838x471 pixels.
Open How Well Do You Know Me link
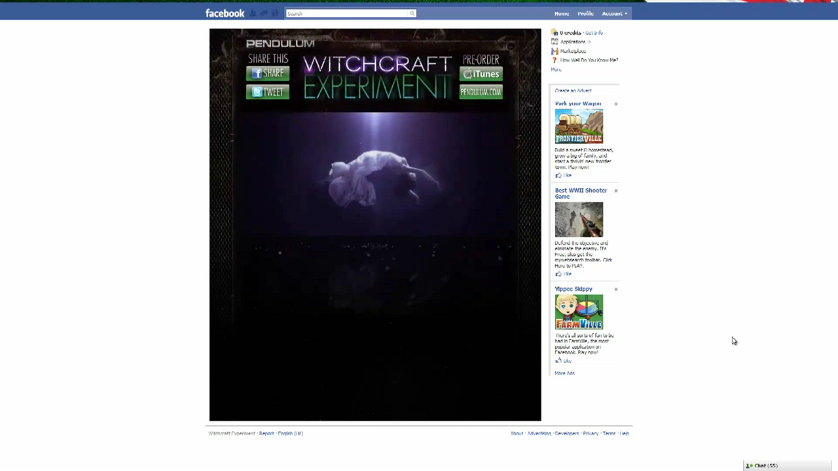click(589, 60)
